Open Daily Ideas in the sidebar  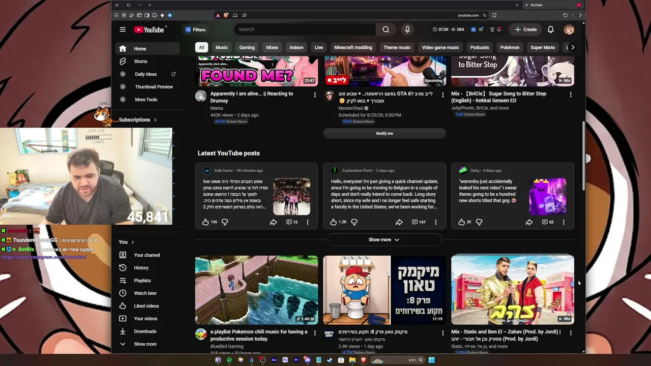[147, 74]
